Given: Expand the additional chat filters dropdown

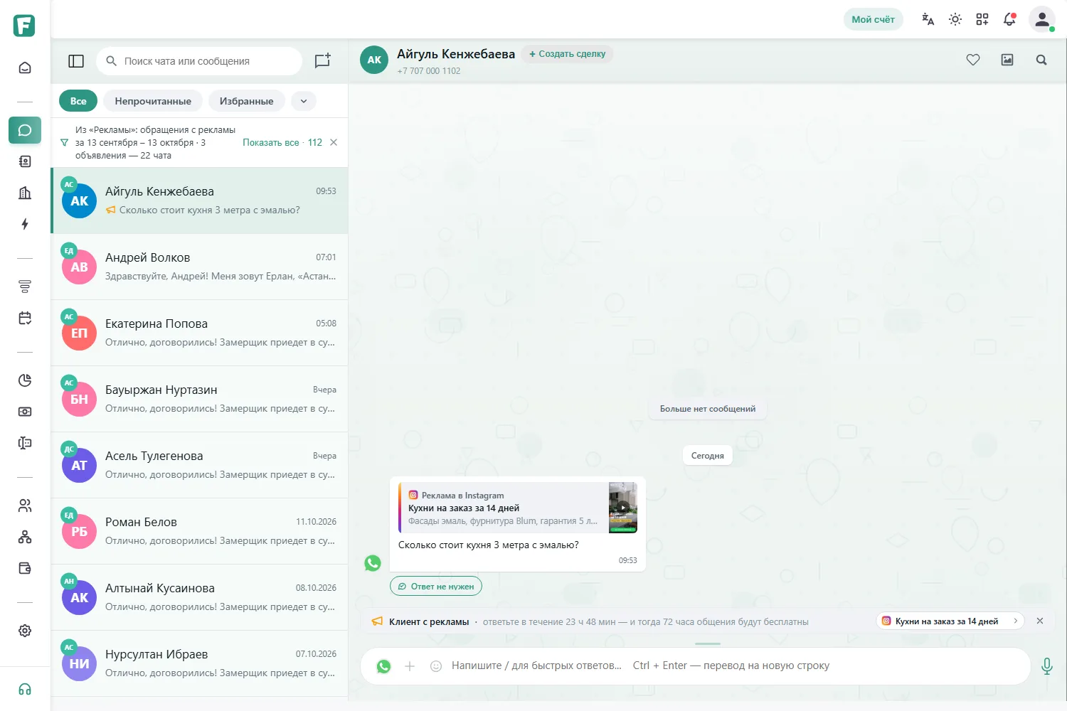Looking at the screenshot, I should point(304,101).
